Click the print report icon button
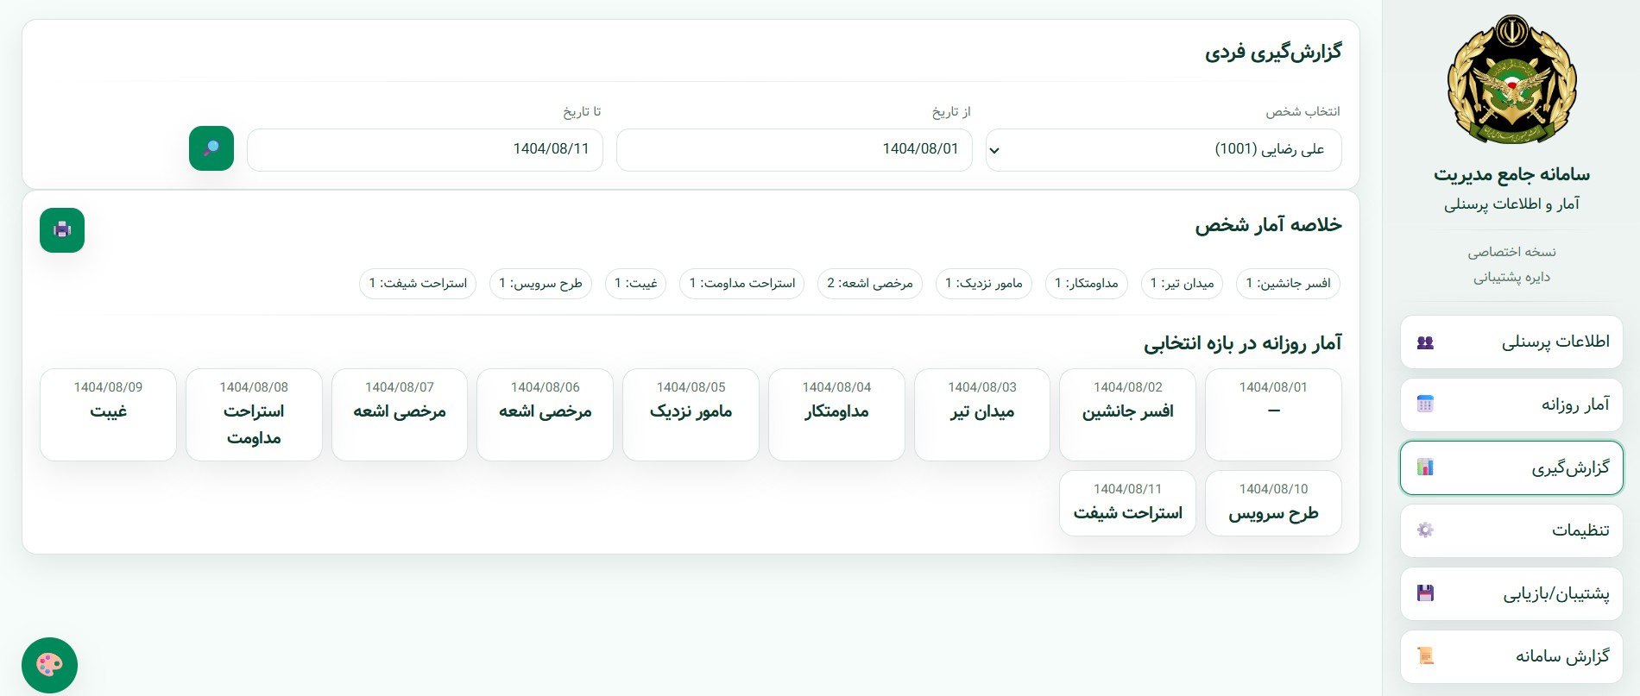 62,230
